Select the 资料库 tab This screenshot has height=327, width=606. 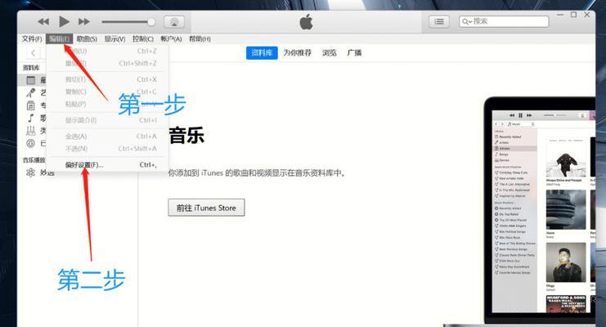pyautogui.click(x=262, y=52)
